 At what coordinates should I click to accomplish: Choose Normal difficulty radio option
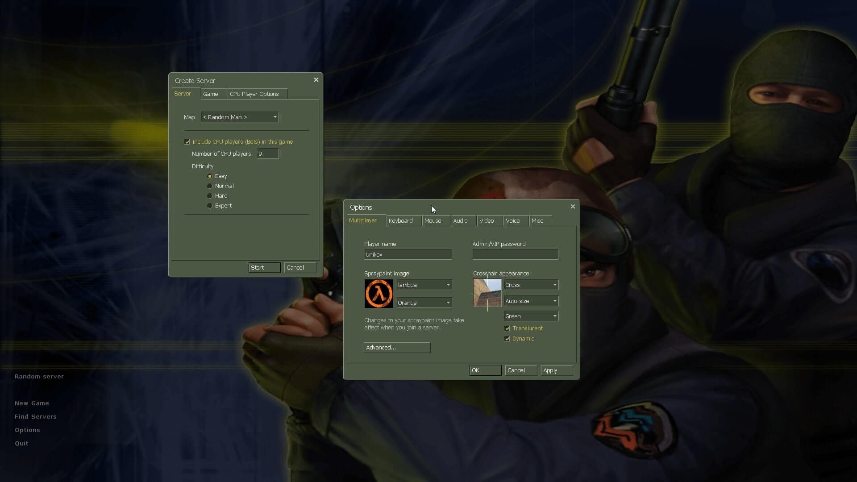(x=210, y=186)
